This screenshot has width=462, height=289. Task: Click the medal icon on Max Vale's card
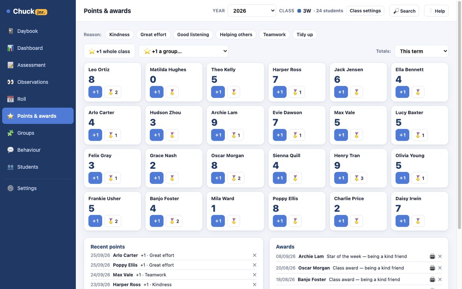pos(357,135)
